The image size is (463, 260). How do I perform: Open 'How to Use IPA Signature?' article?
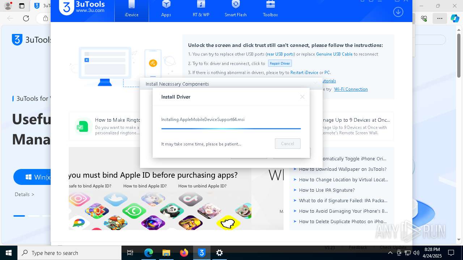[x=327, y=190]
